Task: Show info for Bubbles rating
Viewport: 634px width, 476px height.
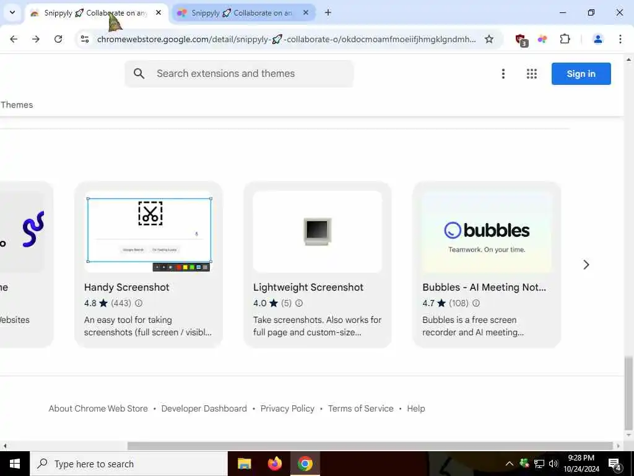Action: [476, 302]
